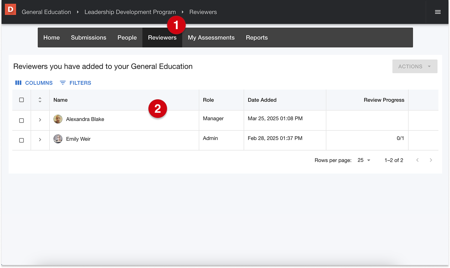Viewport: 450px width, 268px height.
Task: Expand the Alexandra Blake row
Action: pos(40,120)
